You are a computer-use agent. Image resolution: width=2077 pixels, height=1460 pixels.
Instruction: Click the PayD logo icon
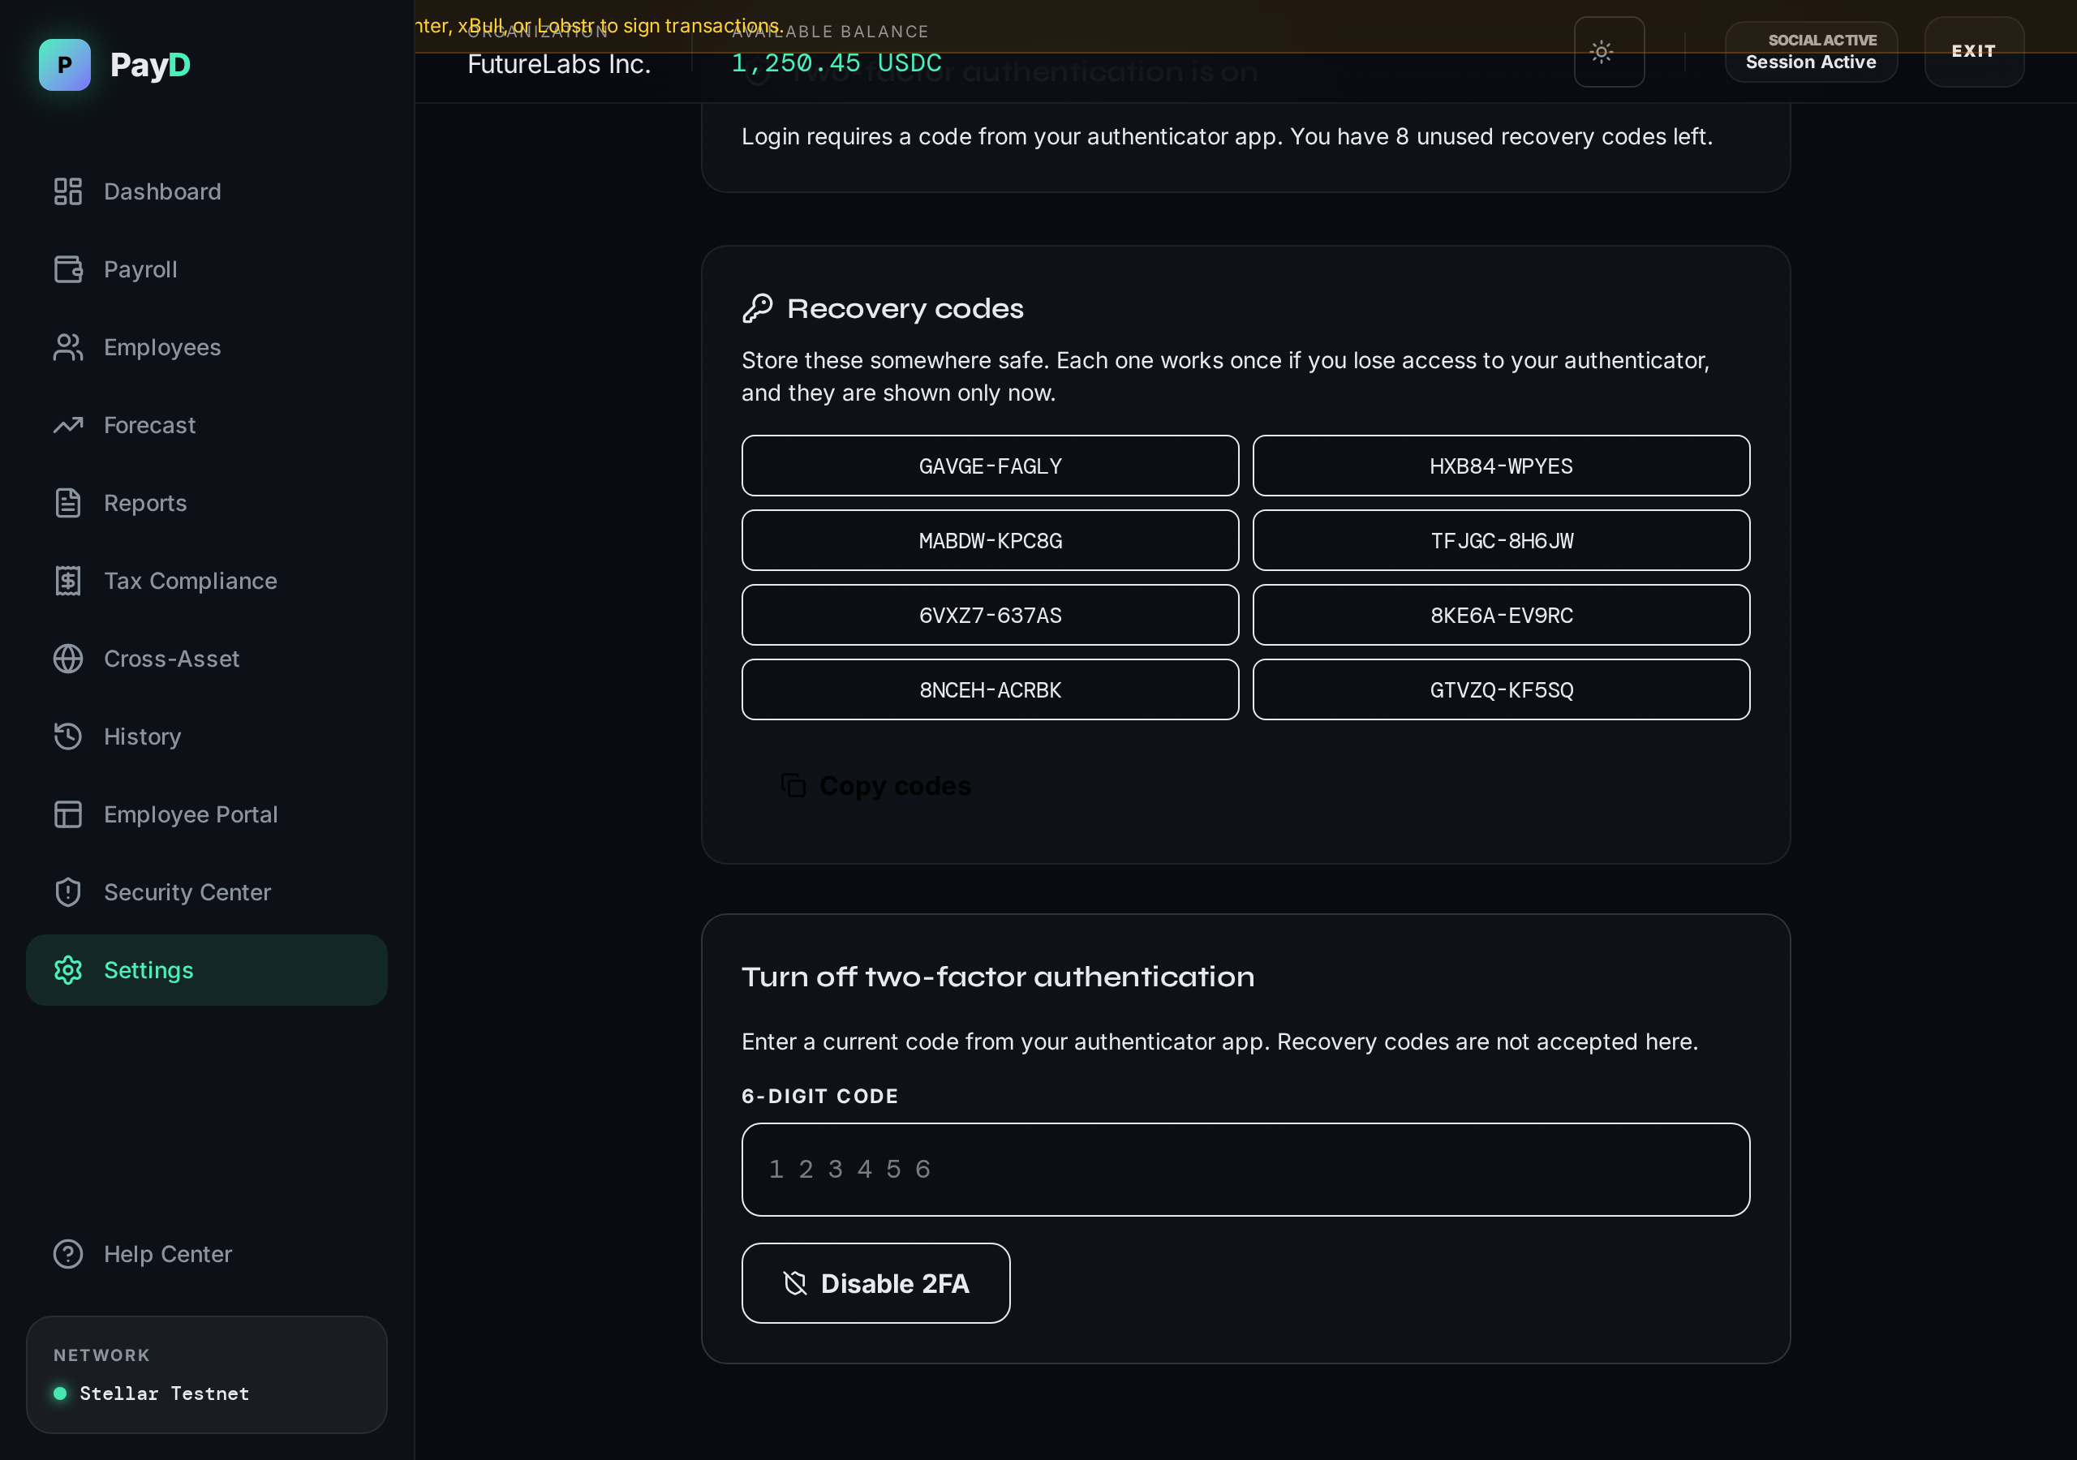point(64,64)
